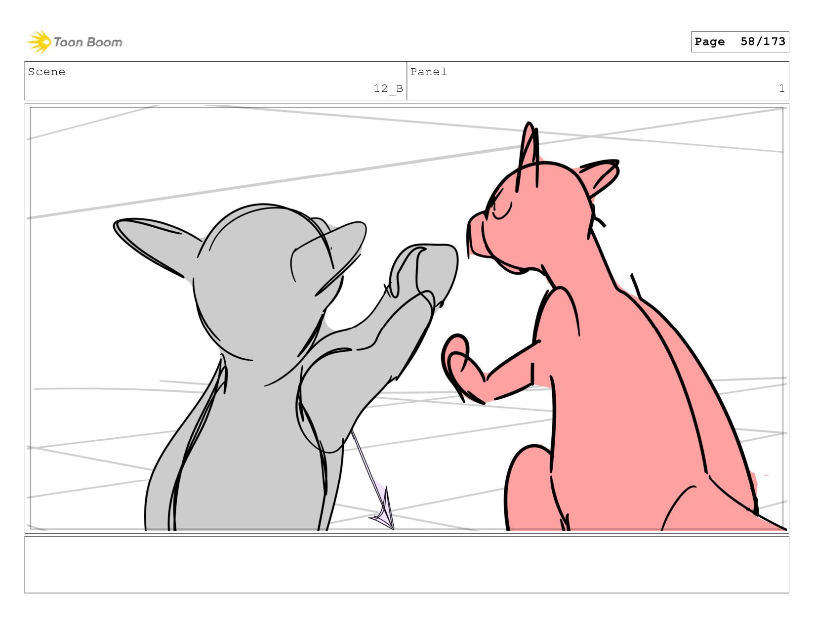
Task: Click the storyboard panel drawing thumbnail
Action: pos(407,318)
